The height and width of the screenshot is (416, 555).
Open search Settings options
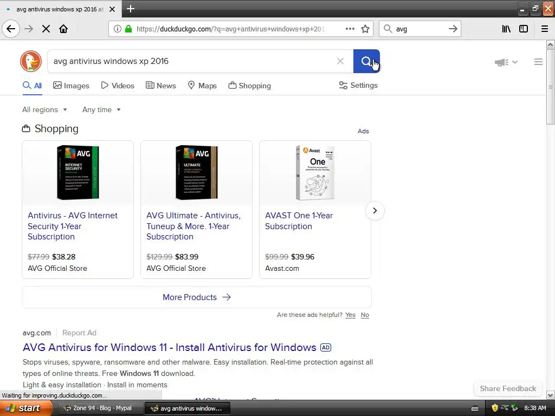(x=358, y=85)
